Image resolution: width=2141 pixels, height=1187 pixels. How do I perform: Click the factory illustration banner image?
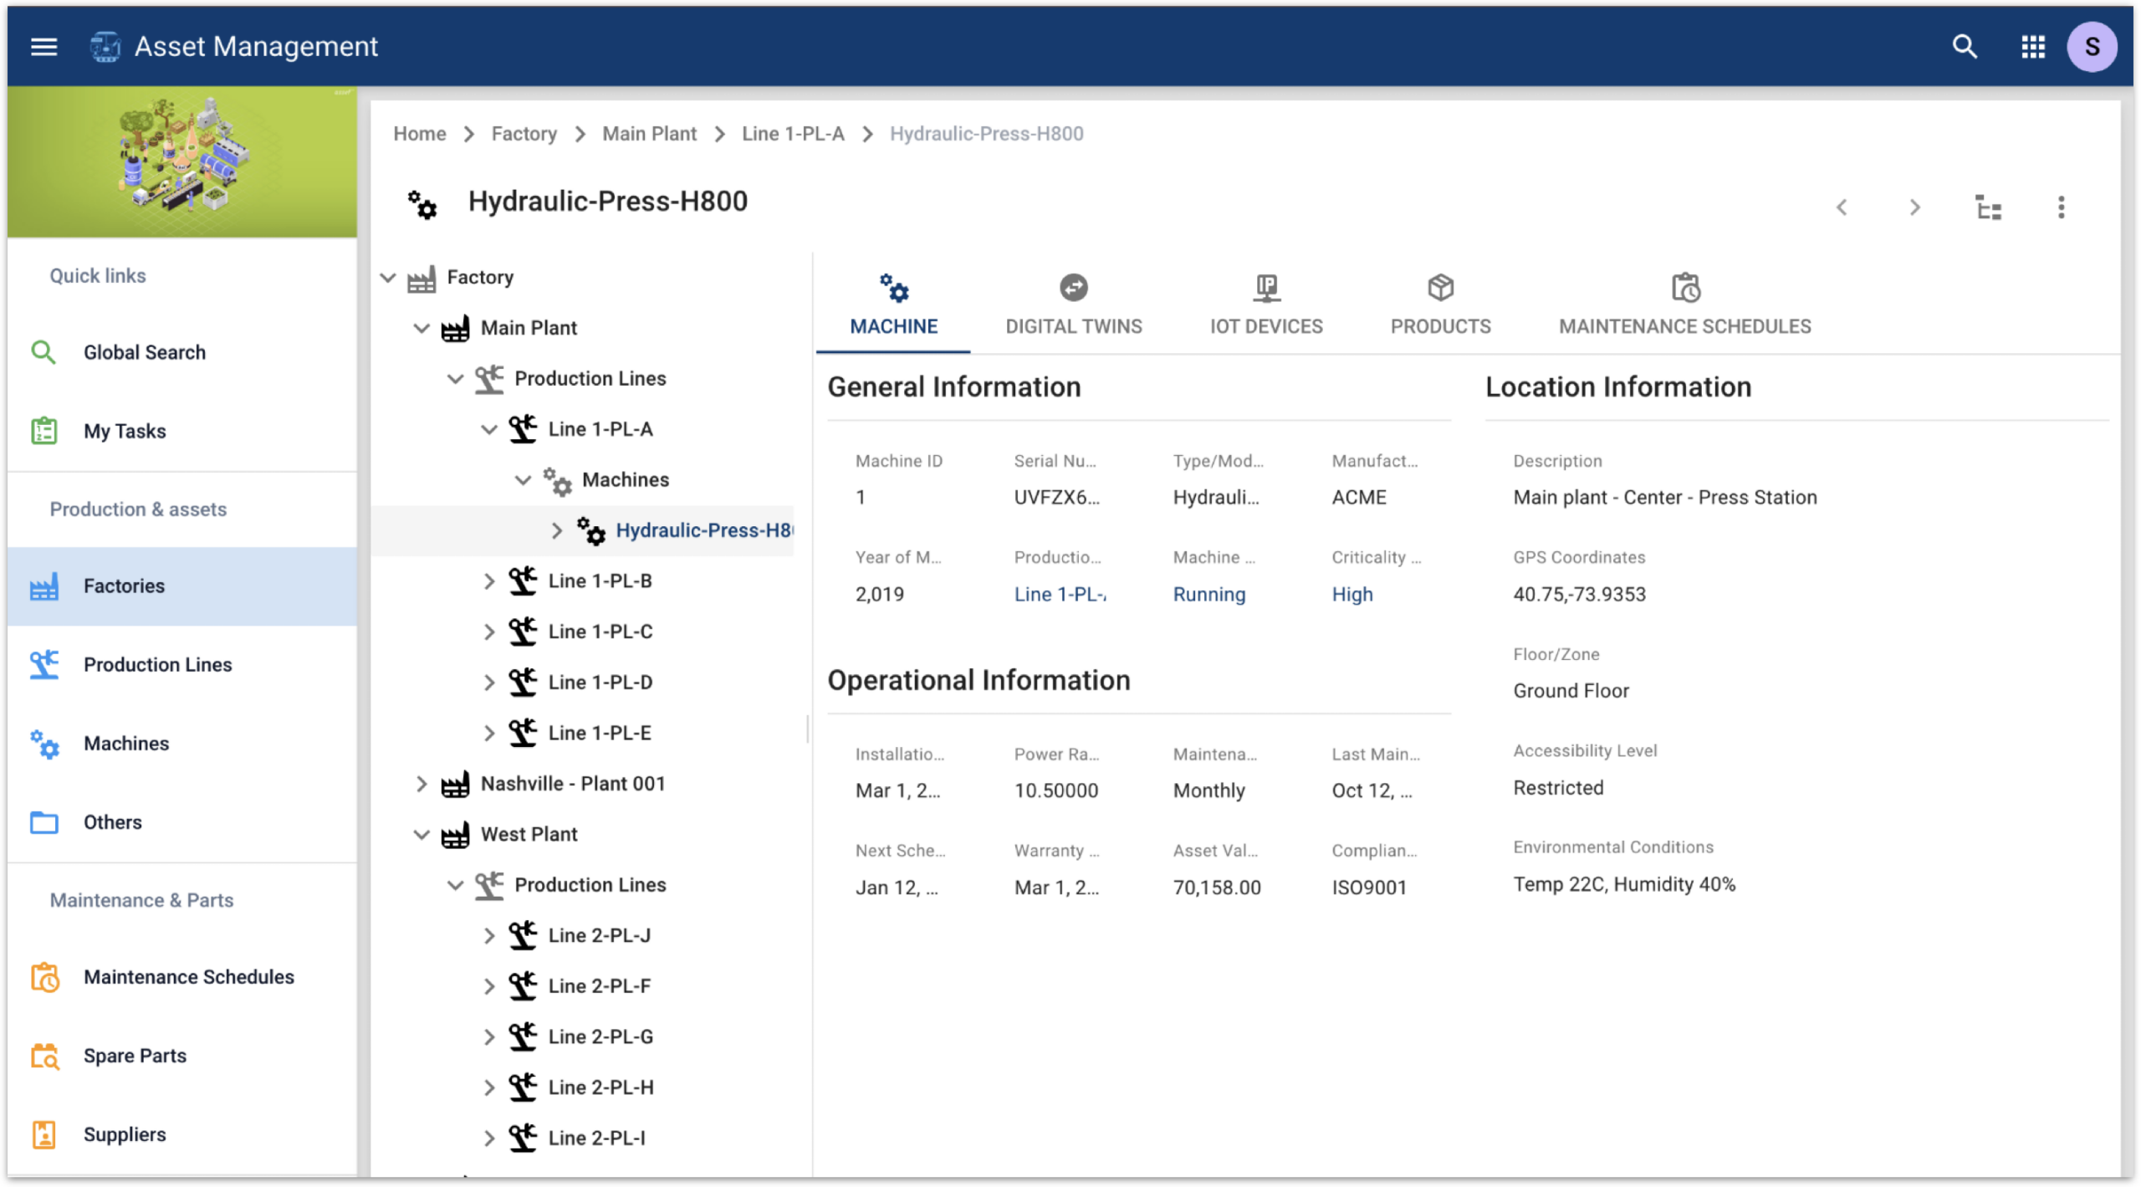click(182, 162)
